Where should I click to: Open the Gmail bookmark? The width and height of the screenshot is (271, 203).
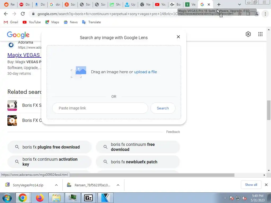[x=11, y=22]
